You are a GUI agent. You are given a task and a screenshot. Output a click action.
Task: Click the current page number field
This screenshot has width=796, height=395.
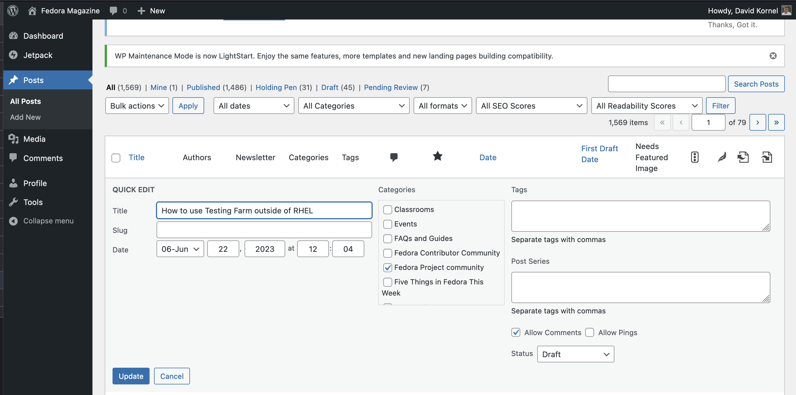pyautogui.click(x=708, y=122)
